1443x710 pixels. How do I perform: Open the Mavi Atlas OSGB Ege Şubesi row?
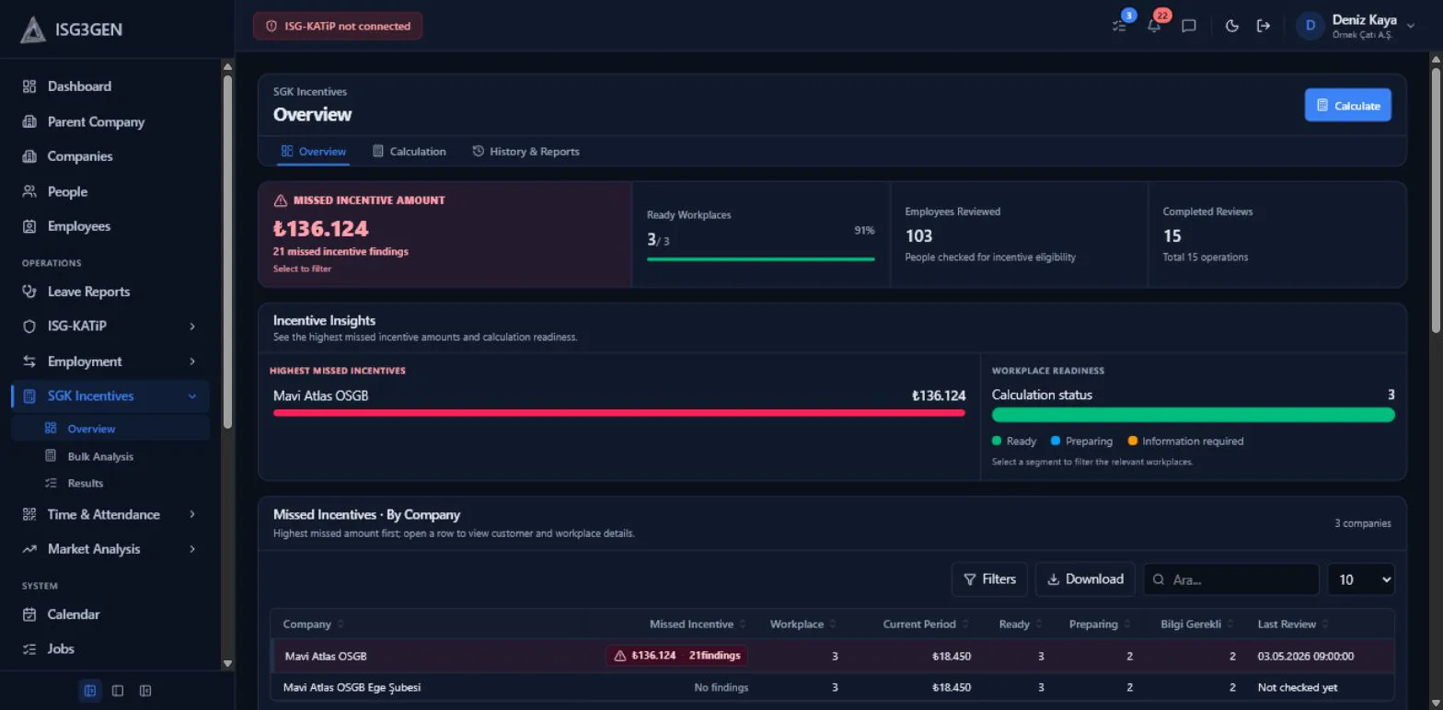(x=832, y=687)
